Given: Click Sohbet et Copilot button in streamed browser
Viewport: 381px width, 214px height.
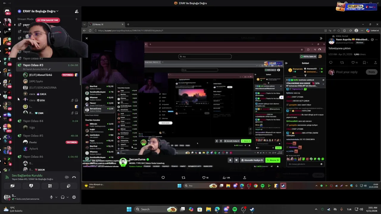Looking at the screenshot, I should pyautogui.click(x=372, y=31).
